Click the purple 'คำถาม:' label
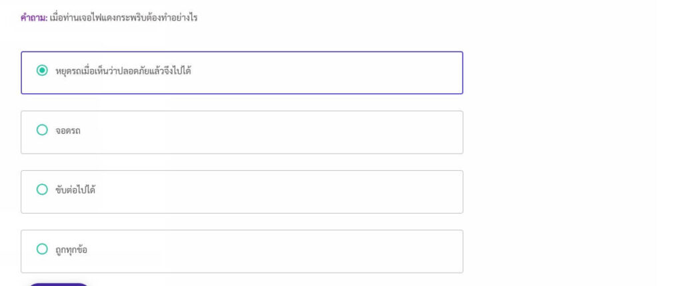 tap(34, 18)
